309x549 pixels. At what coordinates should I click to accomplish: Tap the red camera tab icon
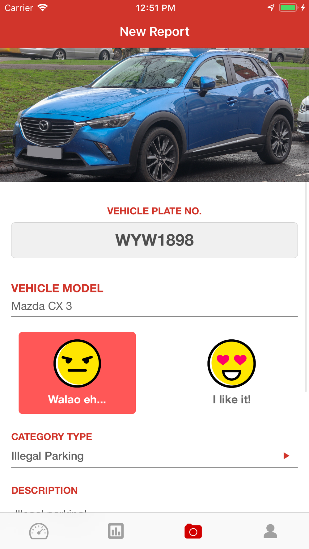tap(193, 531)
